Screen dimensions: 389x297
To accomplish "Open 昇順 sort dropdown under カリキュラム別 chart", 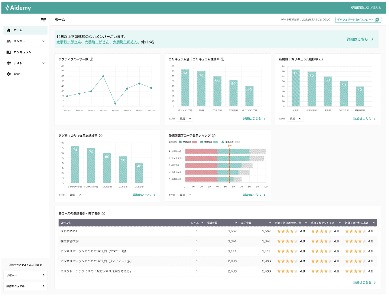I will [x=185, y=119].
